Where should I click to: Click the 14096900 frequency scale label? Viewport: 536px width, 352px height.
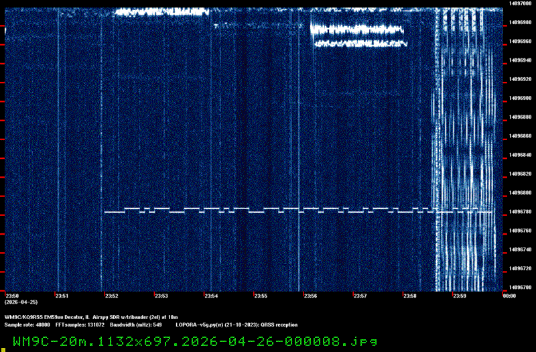click(520, 98)
